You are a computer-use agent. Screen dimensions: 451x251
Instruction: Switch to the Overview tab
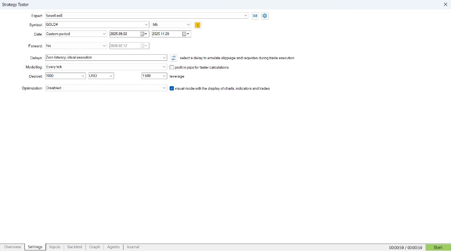tap(12, 247)
